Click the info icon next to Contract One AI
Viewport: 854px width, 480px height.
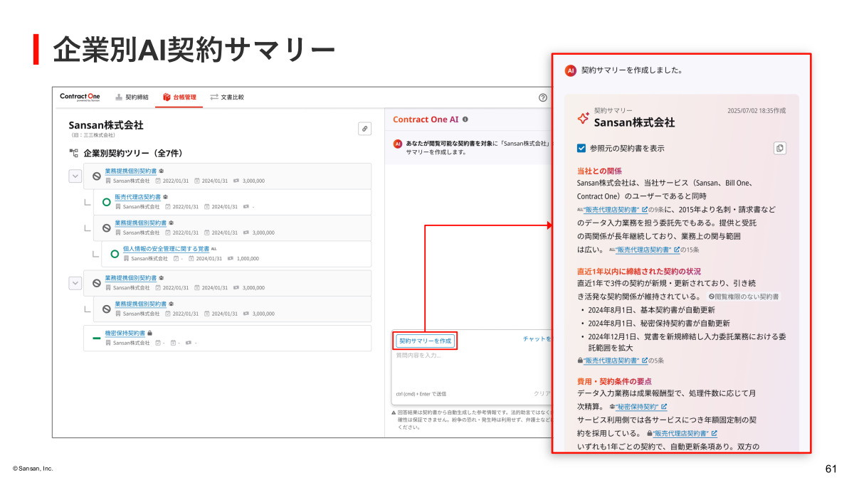465,118
